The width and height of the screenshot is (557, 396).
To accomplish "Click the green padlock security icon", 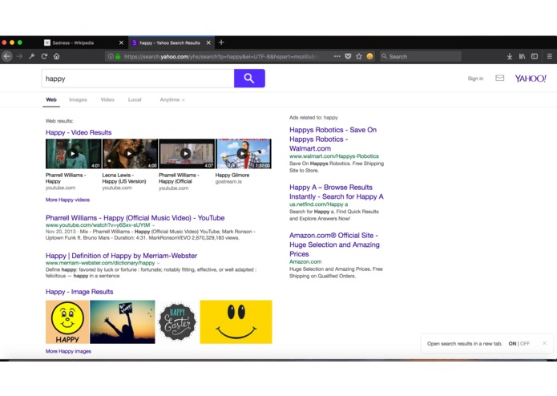I will 118,56.
